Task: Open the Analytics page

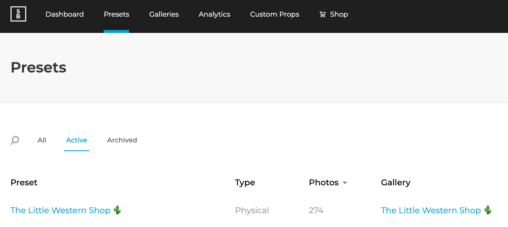Action: pos(214,14)
